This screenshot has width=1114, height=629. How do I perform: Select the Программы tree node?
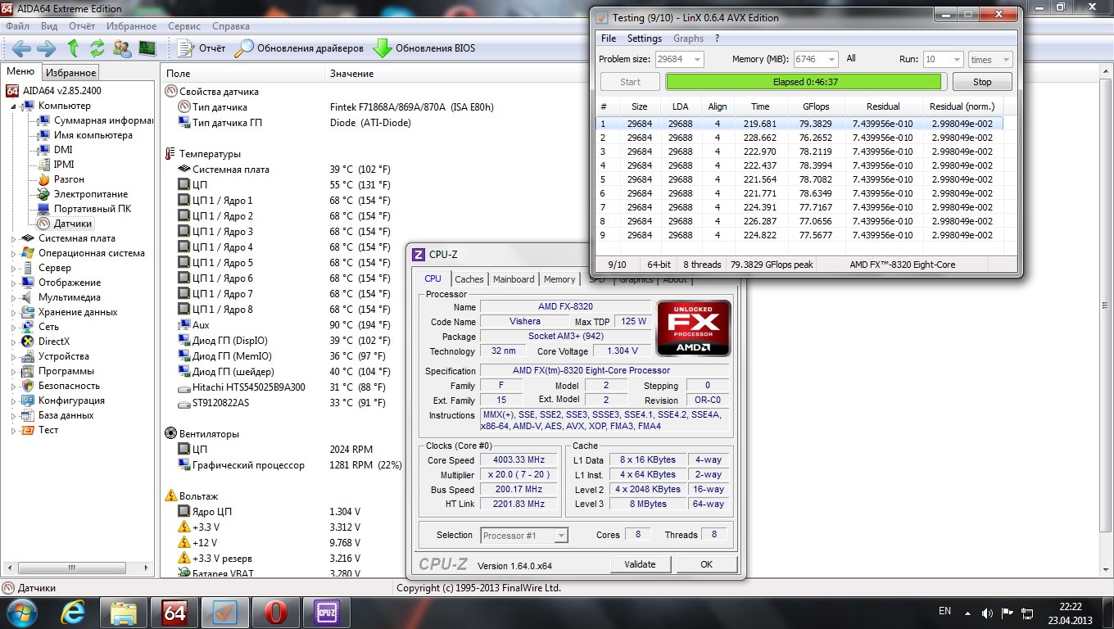tap(58, 371)
